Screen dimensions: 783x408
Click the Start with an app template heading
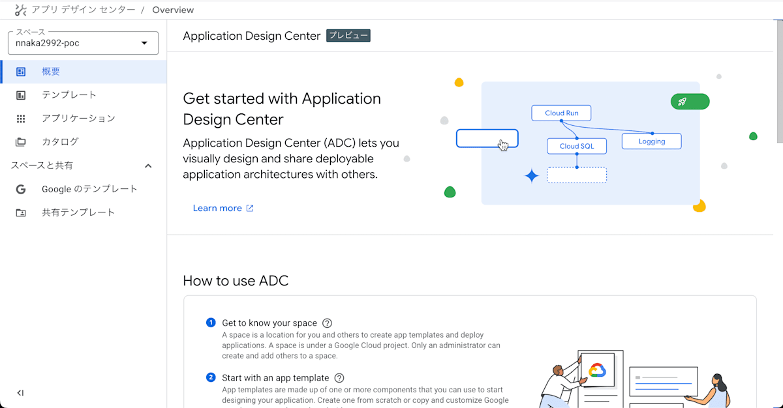point(275,378)
